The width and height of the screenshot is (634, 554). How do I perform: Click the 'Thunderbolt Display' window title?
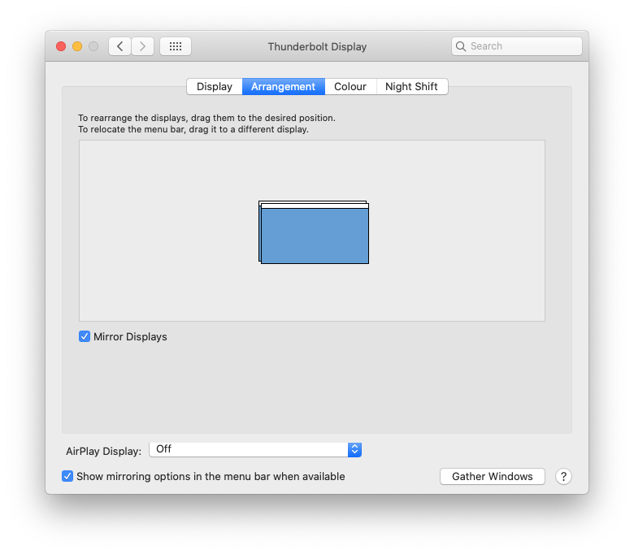tap(317, 47)
